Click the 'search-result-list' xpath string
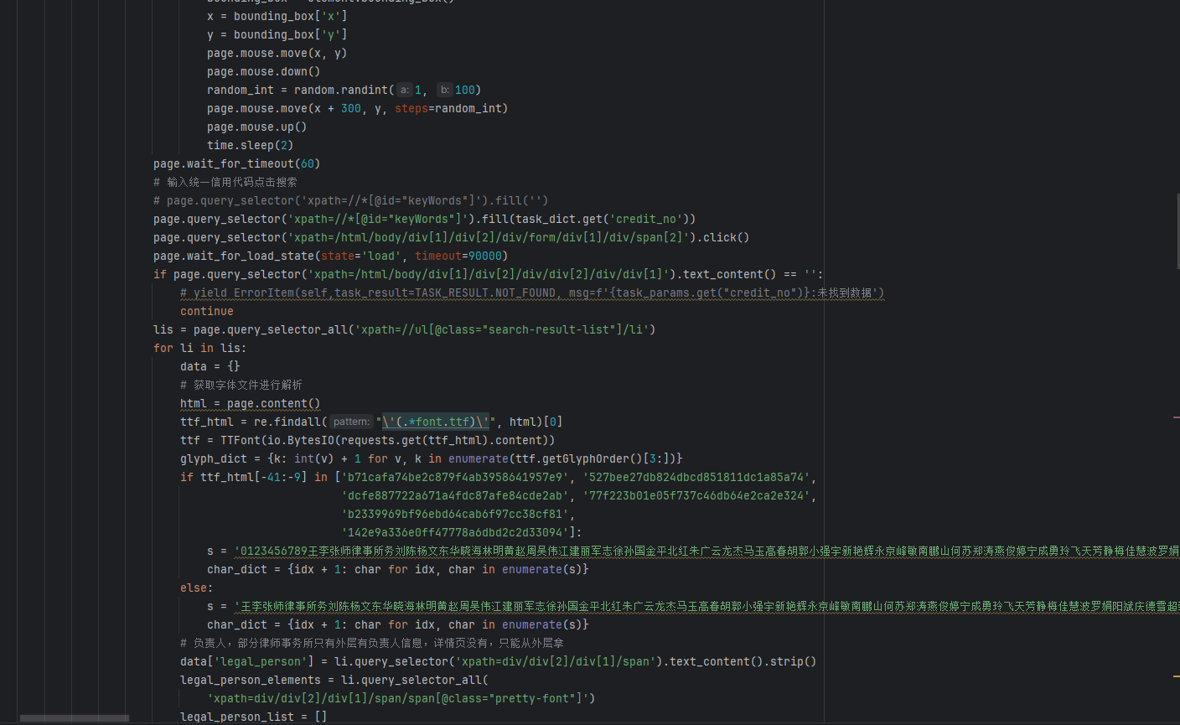 501,329
